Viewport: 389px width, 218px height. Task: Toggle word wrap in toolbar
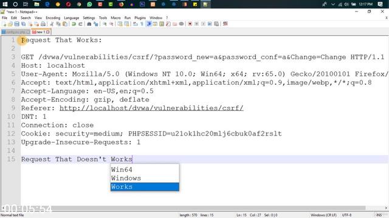(x=135, y=24)
